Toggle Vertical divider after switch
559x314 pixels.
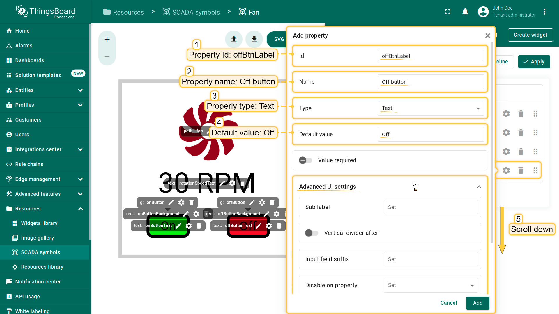click(312, 233)
